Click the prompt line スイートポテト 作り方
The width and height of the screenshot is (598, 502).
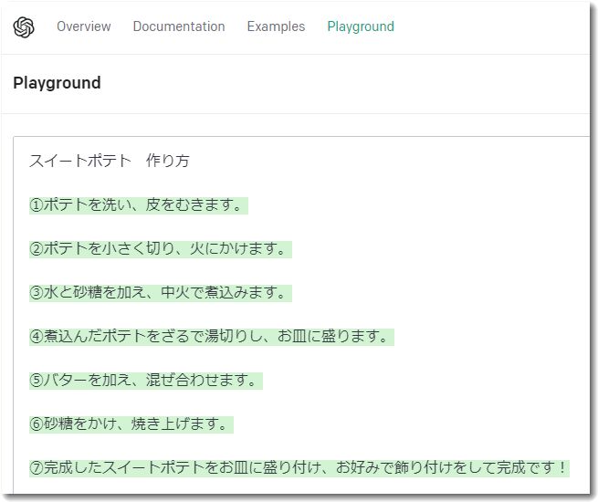(110, 161)
